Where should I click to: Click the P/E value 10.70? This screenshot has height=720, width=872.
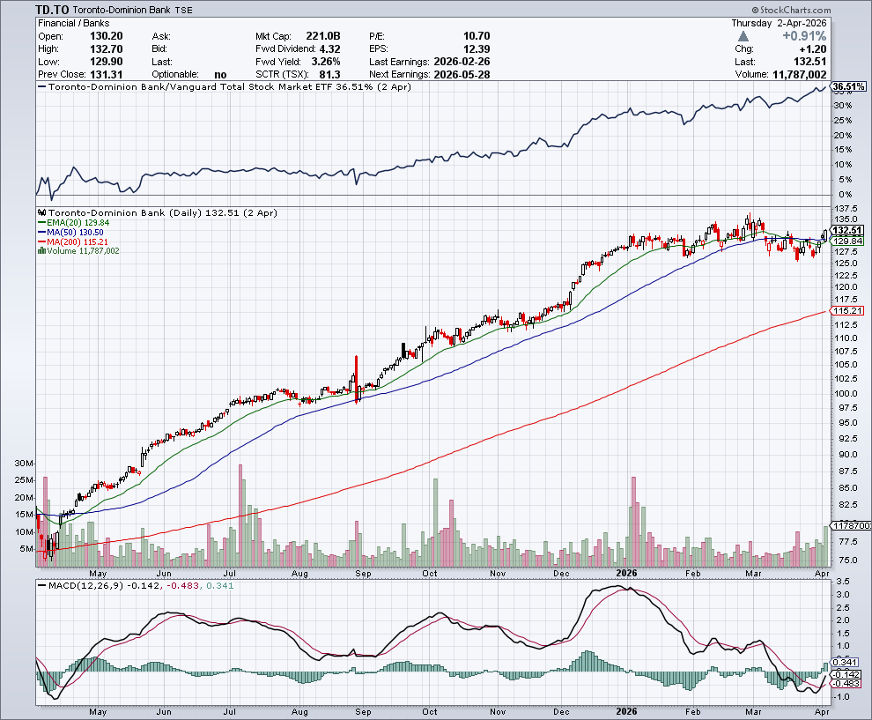[x=477, y=36]
